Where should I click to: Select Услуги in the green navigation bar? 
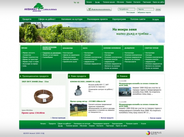click(155, 20)
